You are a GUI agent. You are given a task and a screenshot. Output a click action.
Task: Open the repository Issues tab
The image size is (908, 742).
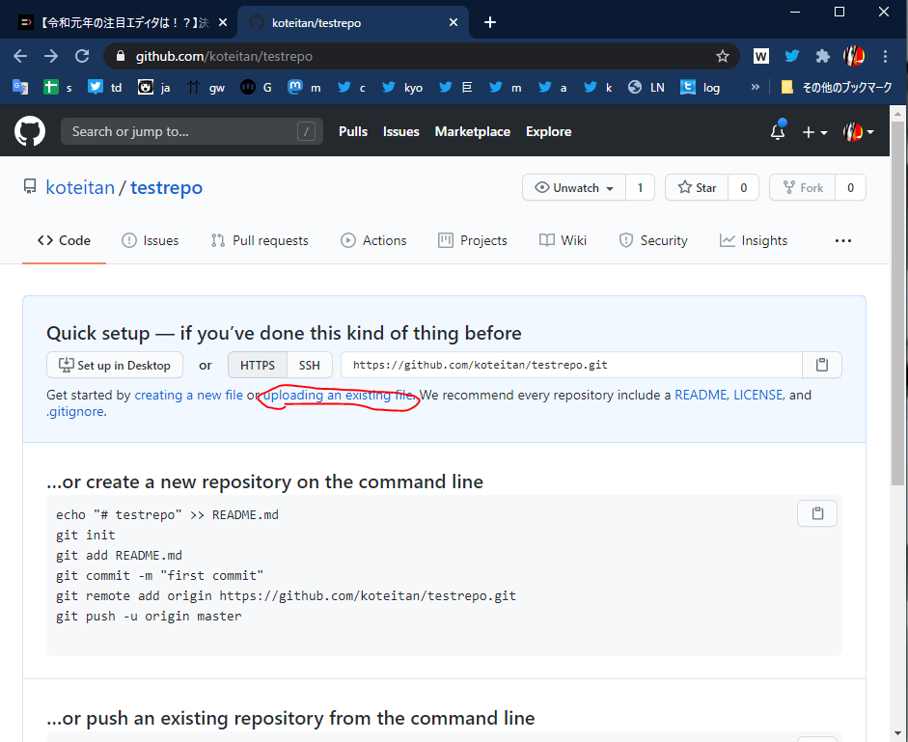coord(150,240)
